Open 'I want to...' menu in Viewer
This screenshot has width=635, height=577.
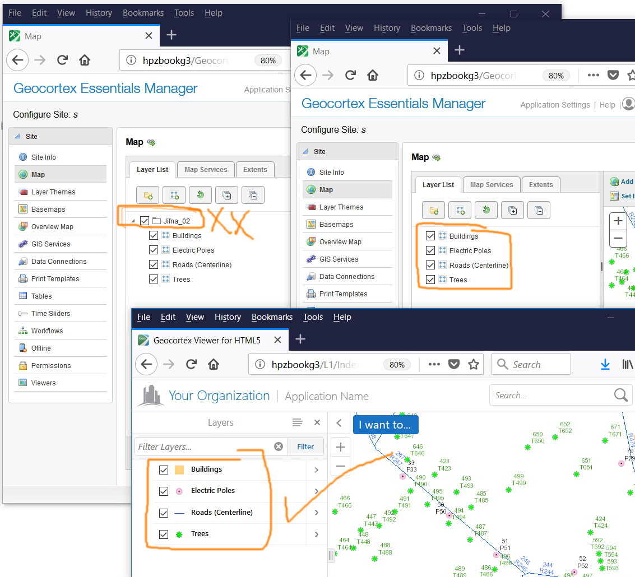(x=386, y=425)
